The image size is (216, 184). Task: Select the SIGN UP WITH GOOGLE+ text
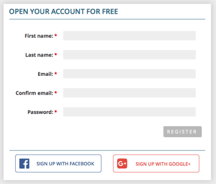(163, 164)
